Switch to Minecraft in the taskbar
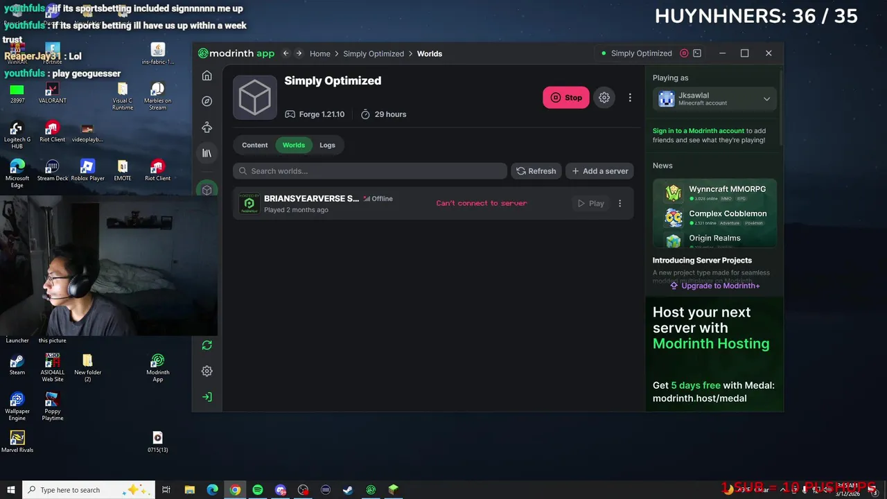The height and width of the screenshot is (499, 887). 393,490
